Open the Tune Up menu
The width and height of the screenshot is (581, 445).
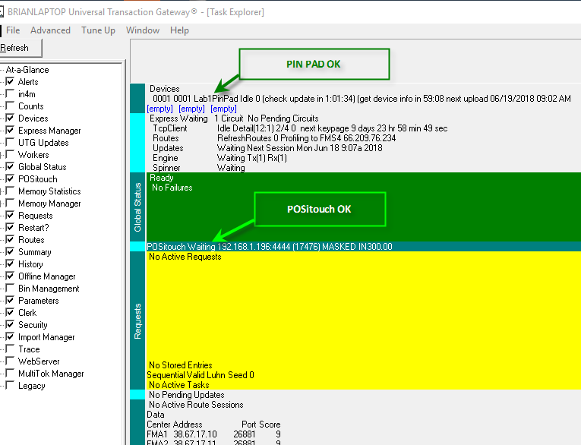[98, 30]
